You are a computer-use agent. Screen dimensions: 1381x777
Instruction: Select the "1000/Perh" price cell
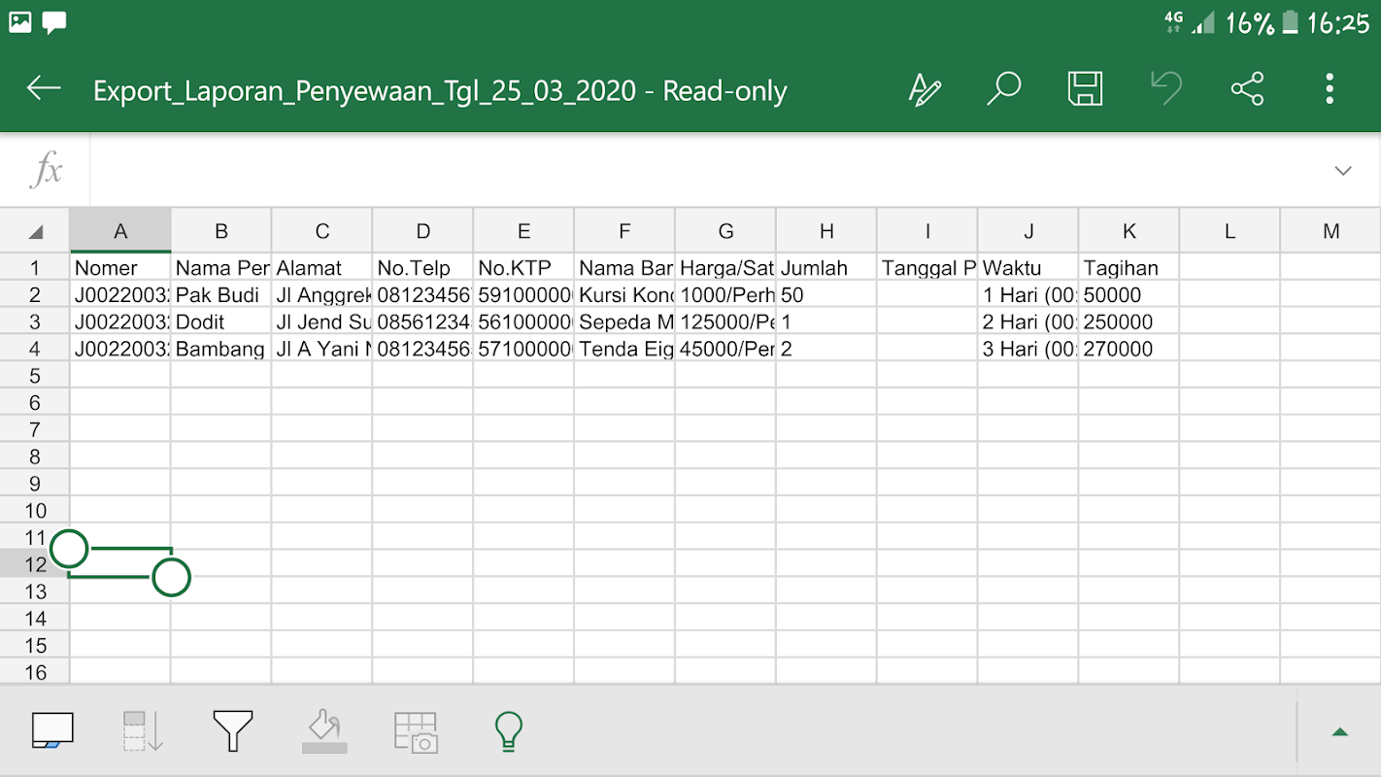point(725,295)
